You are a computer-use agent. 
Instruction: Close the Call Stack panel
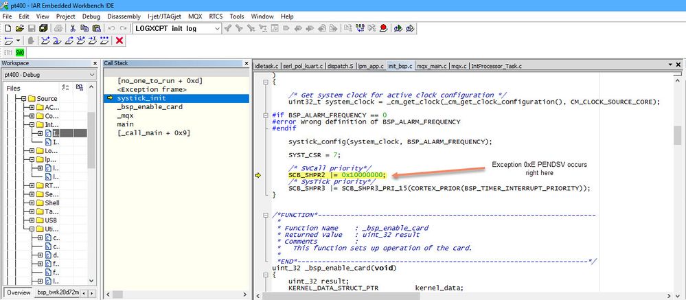coord(246,63)
